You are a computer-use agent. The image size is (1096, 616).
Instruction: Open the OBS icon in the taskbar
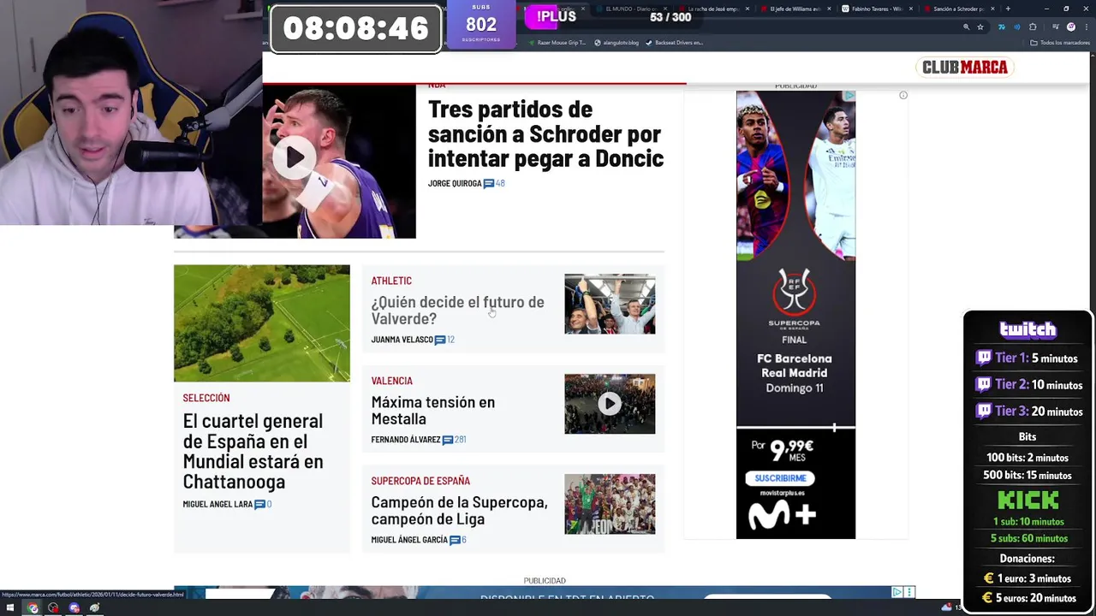pos(53,608)
